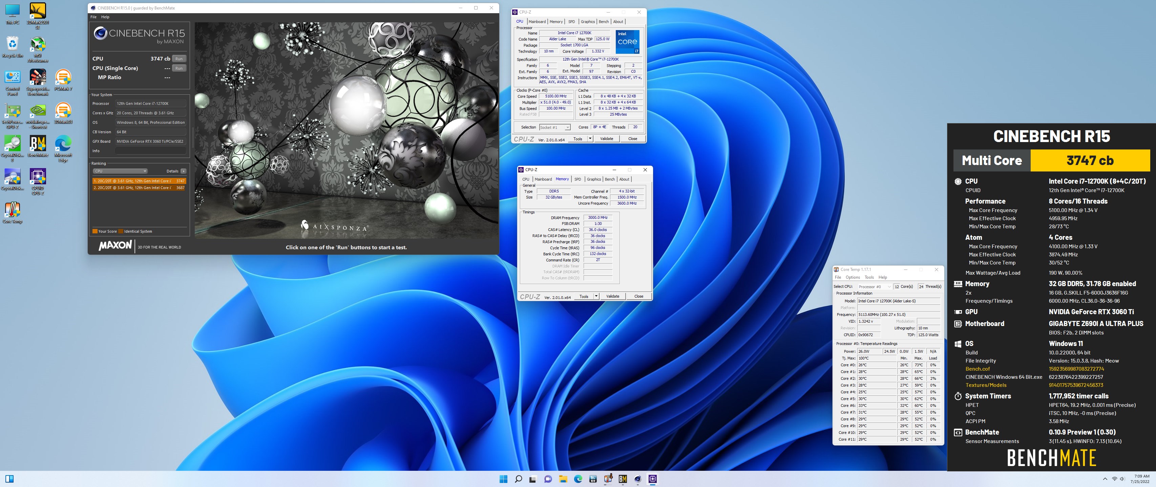Open CrystalDiskInfo desktop shortcut
The image size is (1156, 487).
point(13,180)
